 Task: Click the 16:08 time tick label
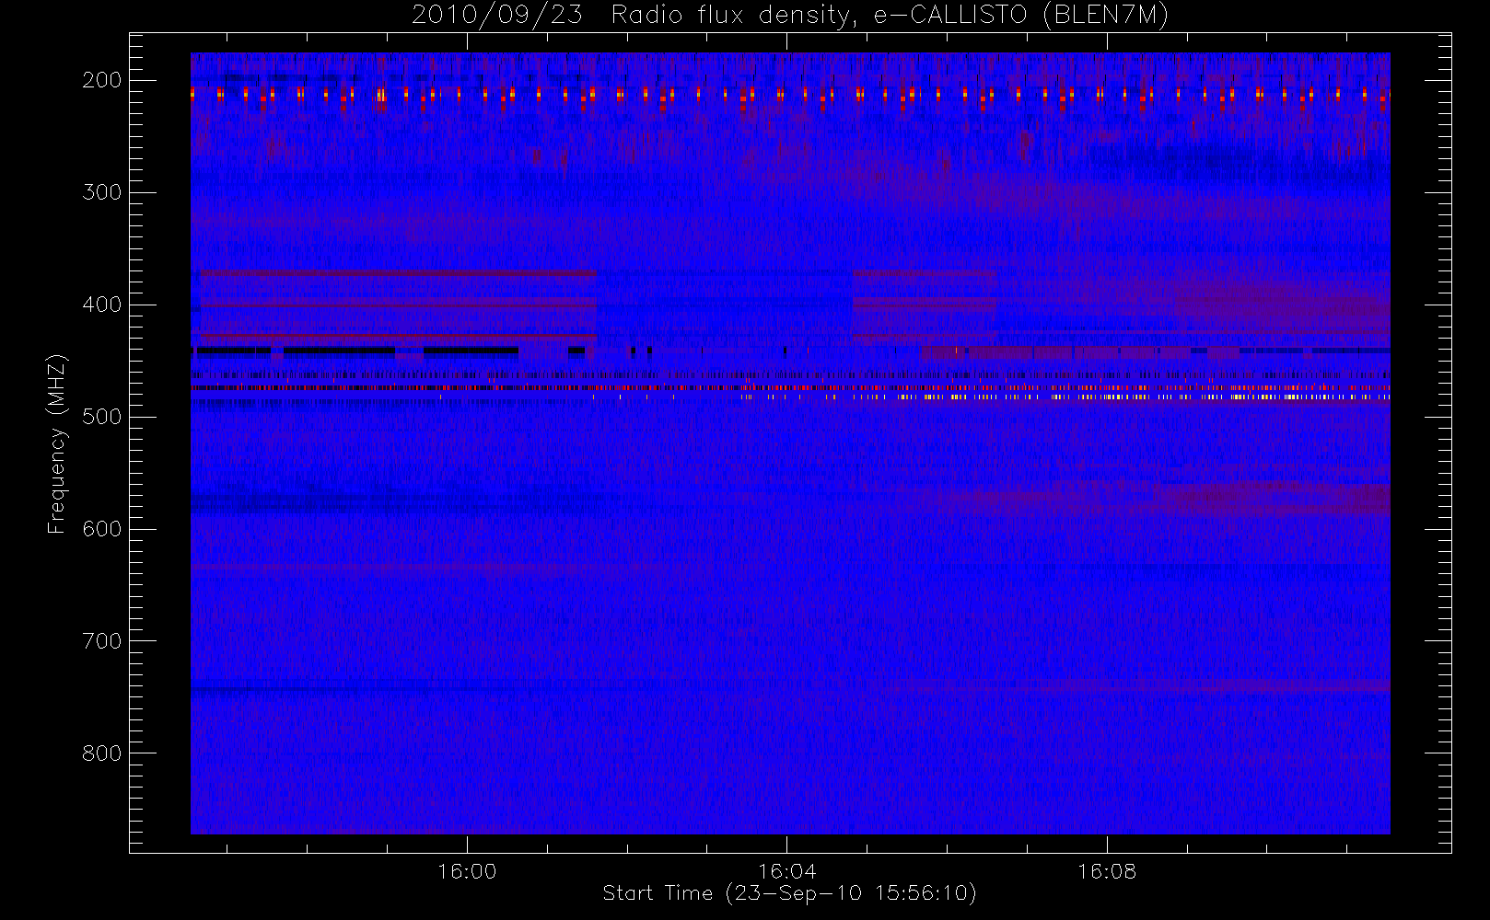pyautogui.click(x=1107, y=871)
